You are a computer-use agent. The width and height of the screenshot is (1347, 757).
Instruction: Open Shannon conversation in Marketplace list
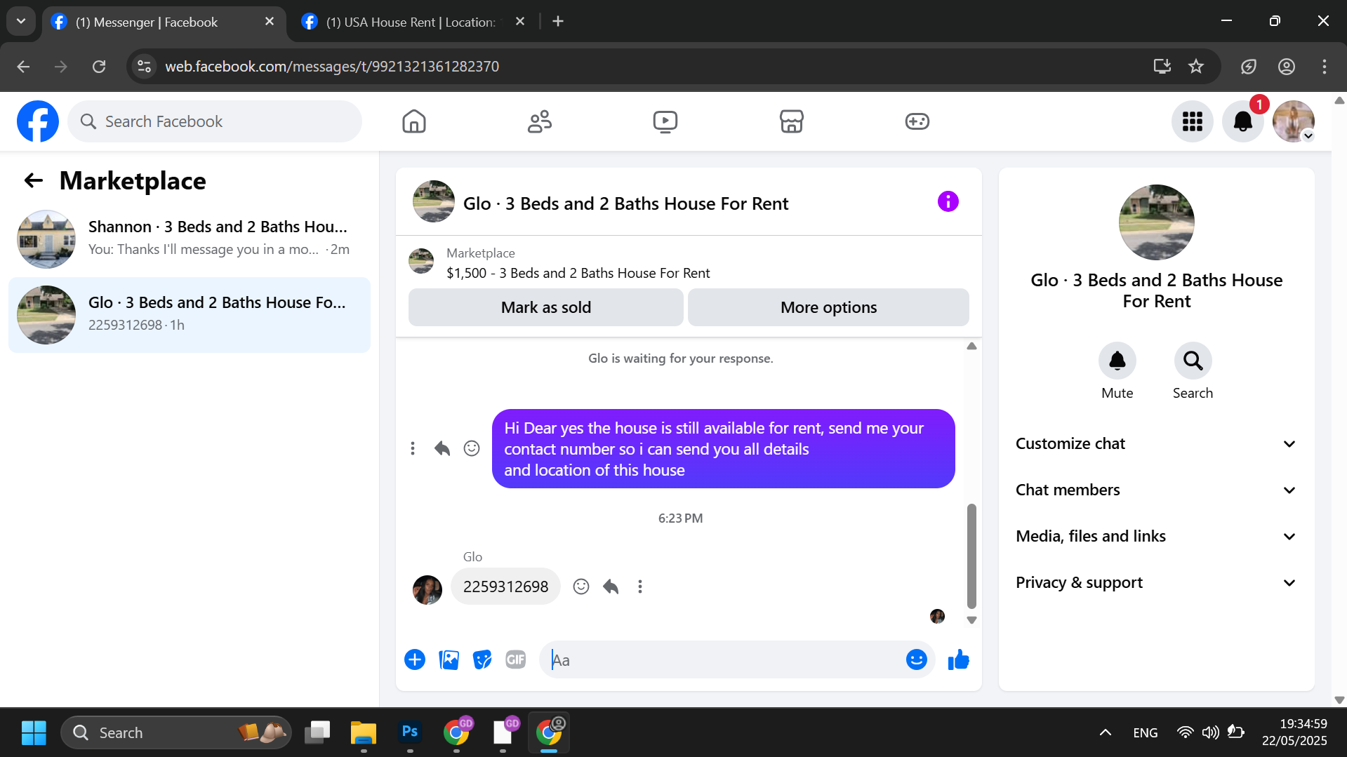[190, 239]
